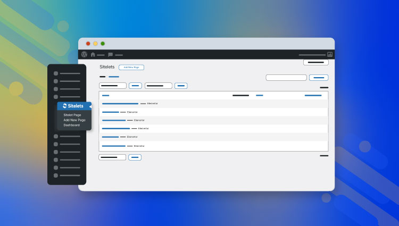Click the WordPress logo in admin bar
The image size is (399, 226).
tap(84, 54)
